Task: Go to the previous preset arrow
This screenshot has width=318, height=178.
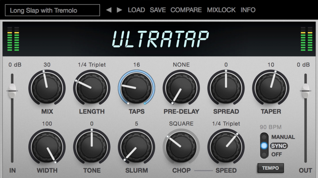Action: point(109,10)
